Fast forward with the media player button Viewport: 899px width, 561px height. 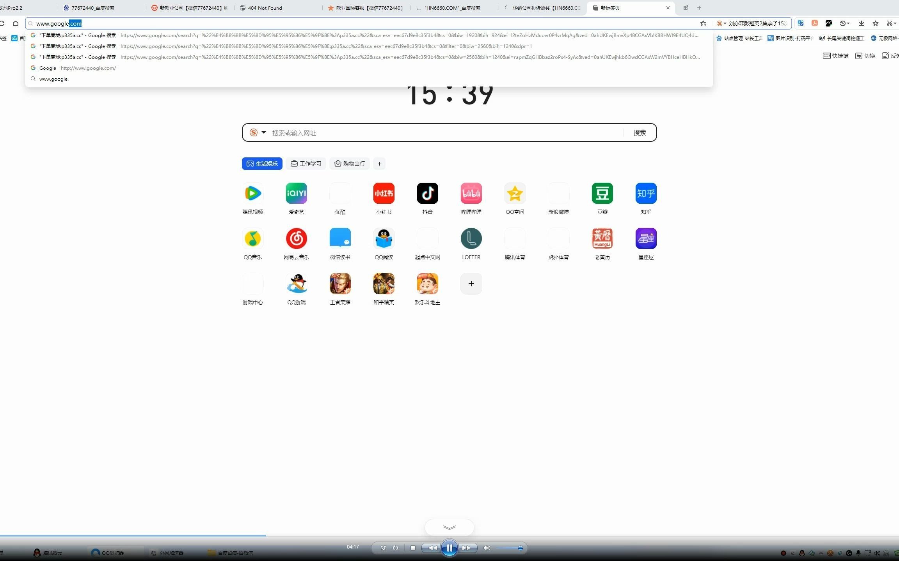pyautogui.click(x=467, y=548)
